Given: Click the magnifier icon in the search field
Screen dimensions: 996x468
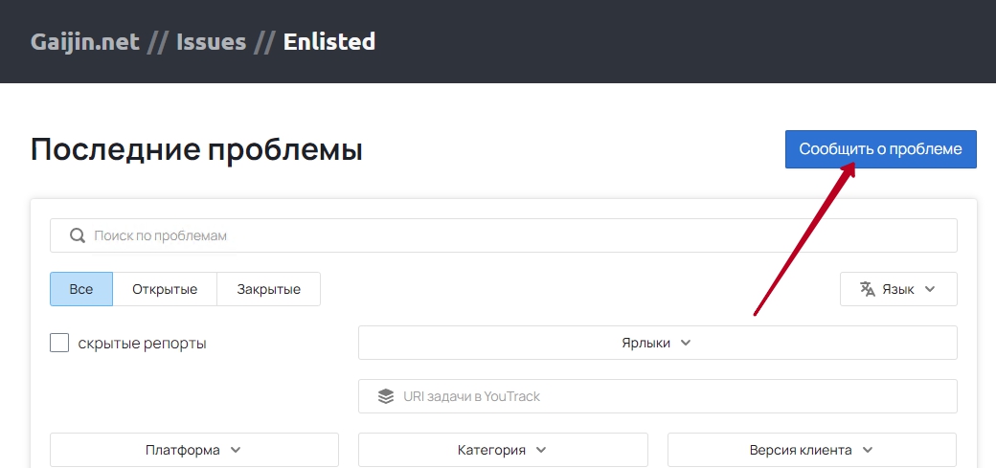Looking at the screenshot, I should point(78,235).
